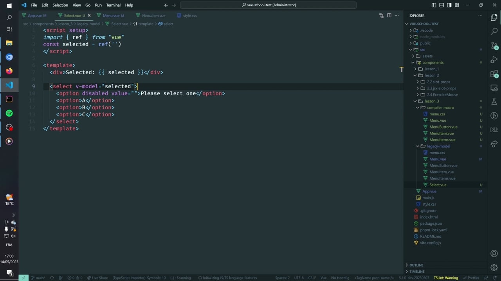Screen dimensions: 501x281
Task: Open the Explorer view in activity bar
Action: click(494, 18)
